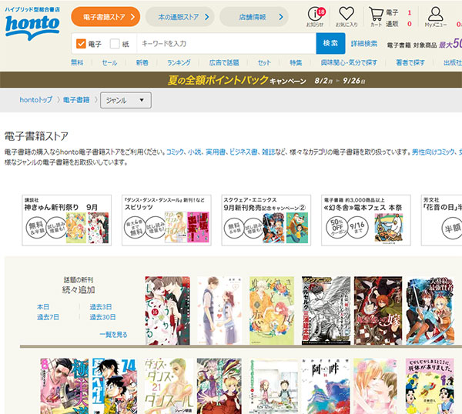This screenshot has height=414, width=462.
Task: Open 幻冬舎 電本フェス 本祭 banner
Action: [x=366, y=220]
